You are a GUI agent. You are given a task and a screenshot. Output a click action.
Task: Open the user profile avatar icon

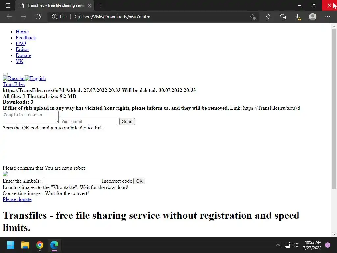[x=313, y=17]
